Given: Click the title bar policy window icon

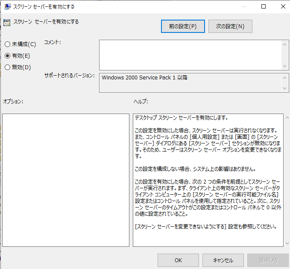Looking at the screenshot, I should [x=8, y=6].
